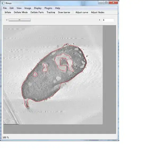Image resolution: width=143 pixels, height=153 pixels.
Task: Click the frame slider thumb
Action: (x=20, y=20)
